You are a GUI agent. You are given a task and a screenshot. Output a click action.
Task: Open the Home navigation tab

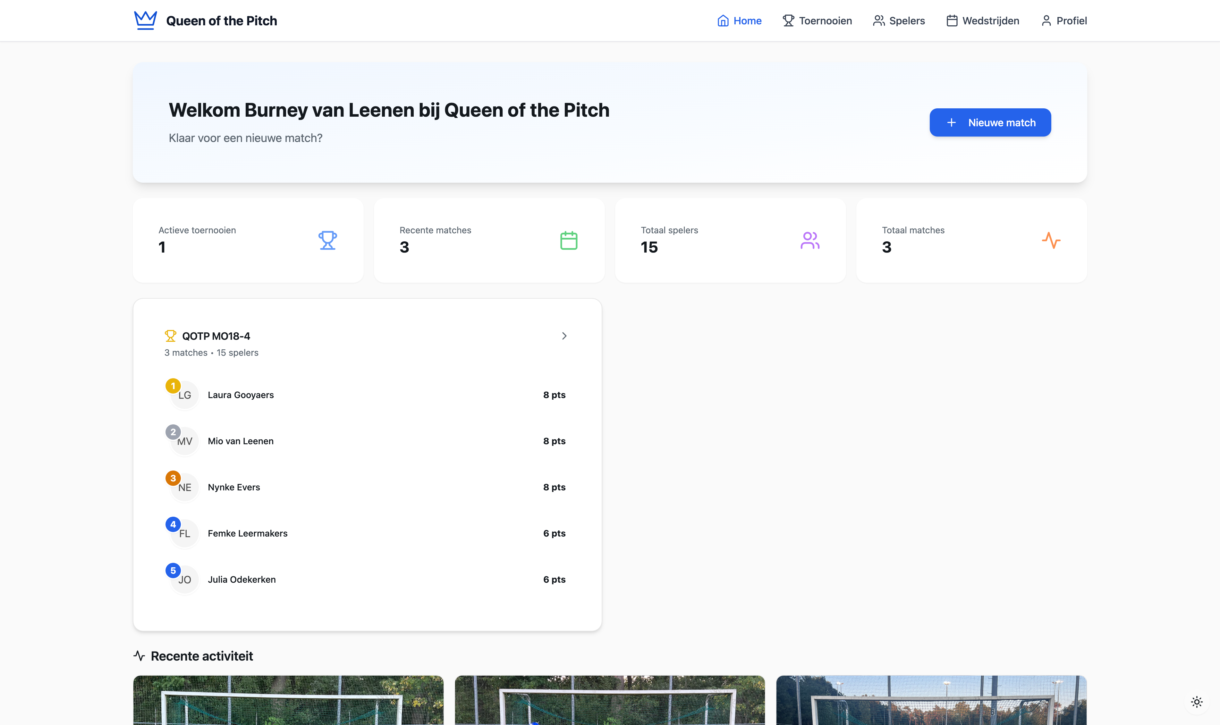click(x=739, y=21)
